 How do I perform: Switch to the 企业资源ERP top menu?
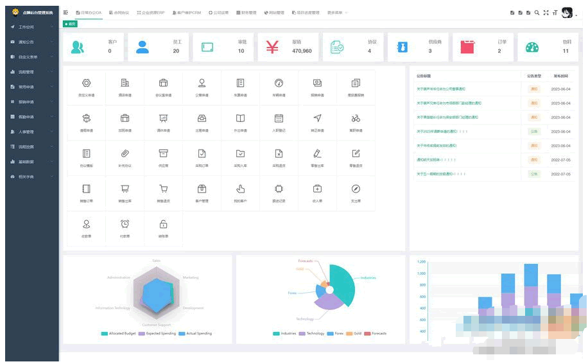point(150,13)
